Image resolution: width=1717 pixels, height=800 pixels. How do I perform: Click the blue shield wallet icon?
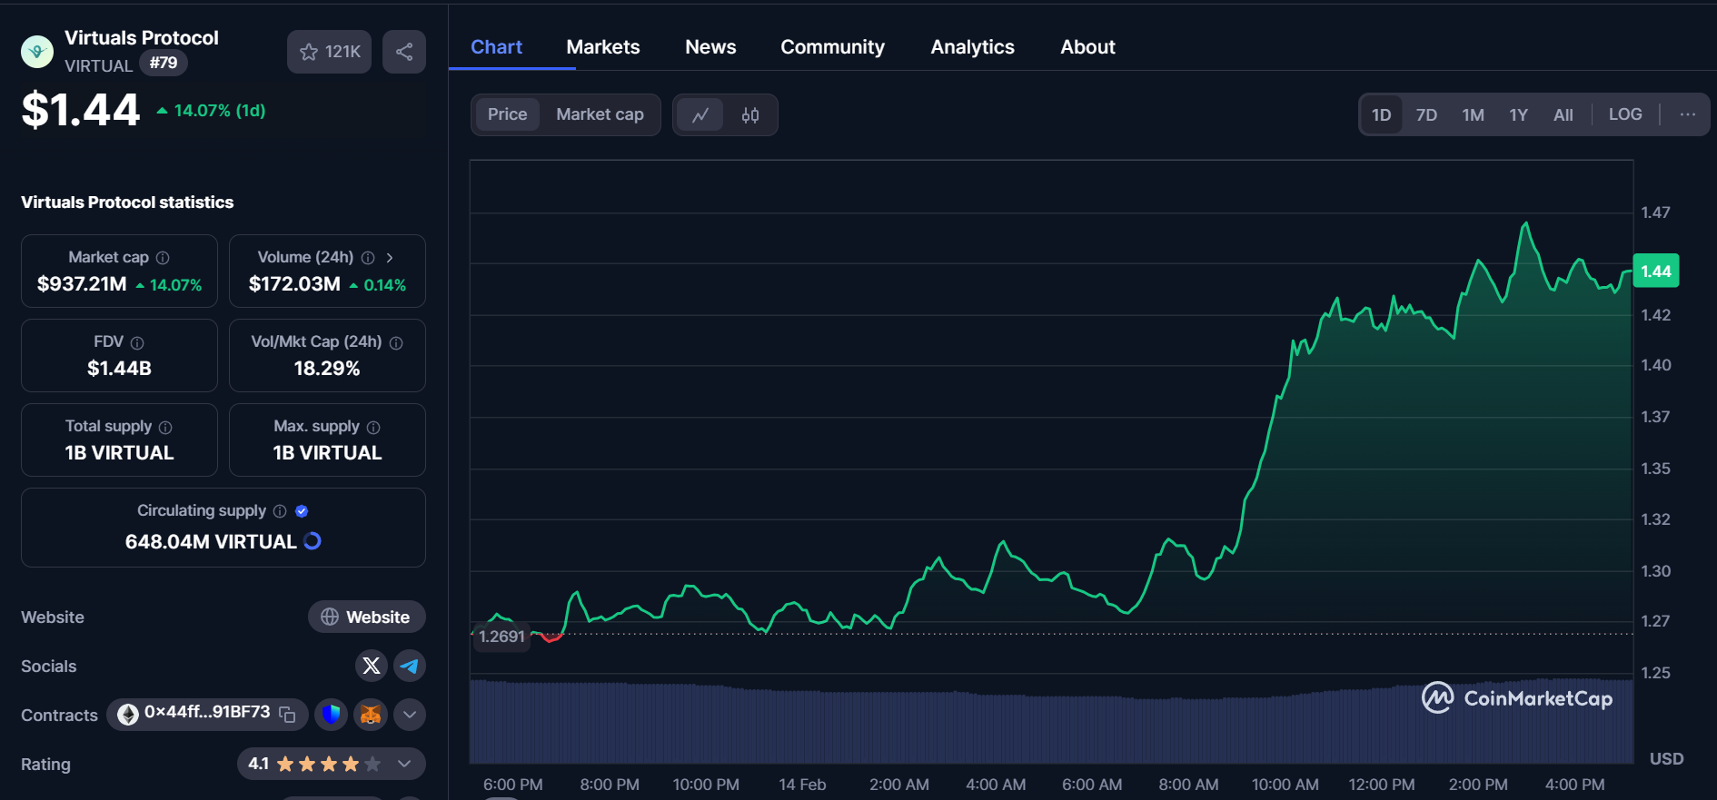pos(332,715)
